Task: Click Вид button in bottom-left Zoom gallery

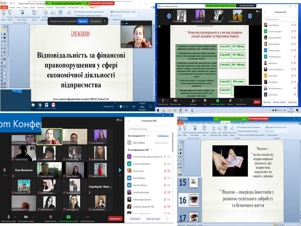Action: coord(119,120)
